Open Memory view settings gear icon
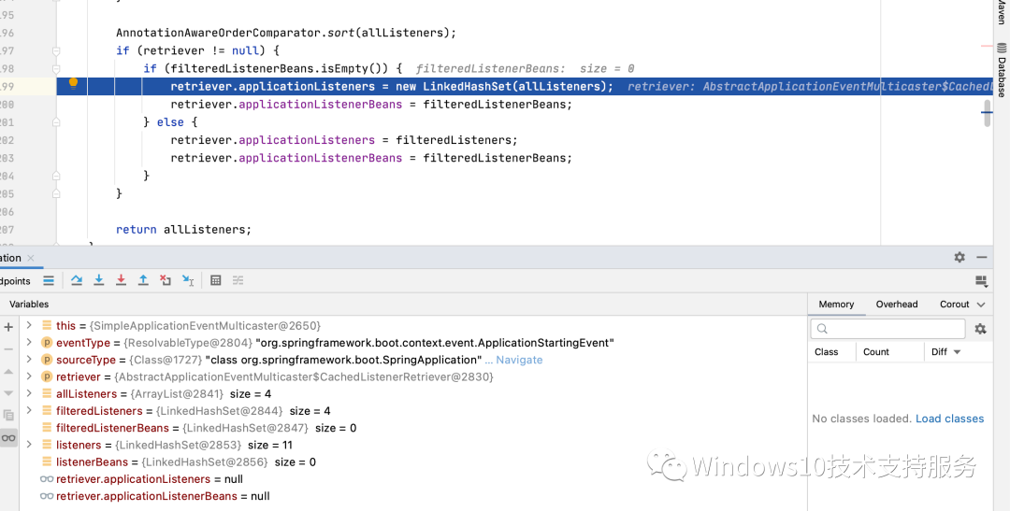1010x511 pixels. pyautogui.click(x=980, y=329)
